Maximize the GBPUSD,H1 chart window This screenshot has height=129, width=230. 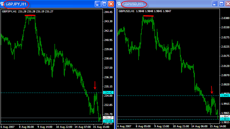click(221, 4)
